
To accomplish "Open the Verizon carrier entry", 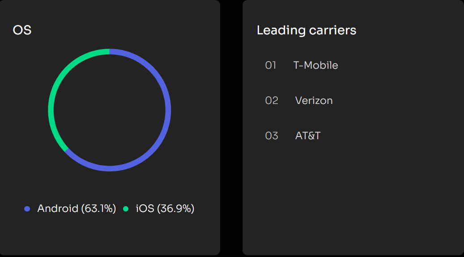I will click(x=314, y=100).
